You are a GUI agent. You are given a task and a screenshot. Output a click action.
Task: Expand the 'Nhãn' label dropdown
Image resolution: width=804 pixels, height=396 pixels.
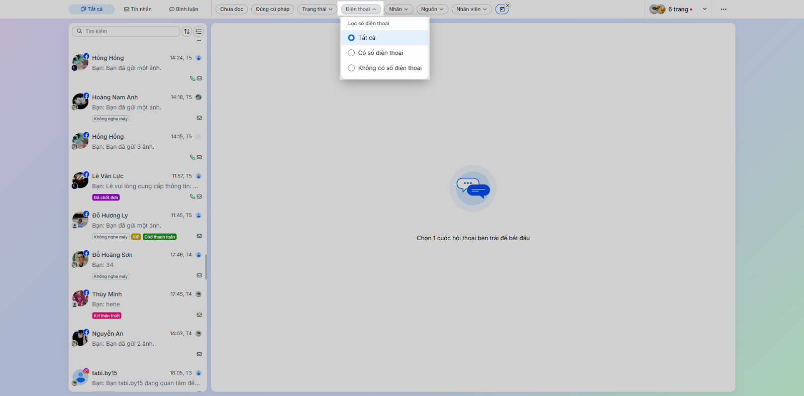pyautogui.click(x=398, y=9)
